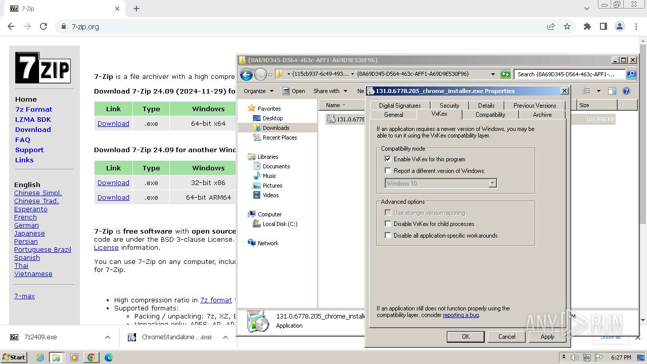The image size is (647, 364).
Task: Click the Chrome back navigation arrow
Action: (11, 27)
